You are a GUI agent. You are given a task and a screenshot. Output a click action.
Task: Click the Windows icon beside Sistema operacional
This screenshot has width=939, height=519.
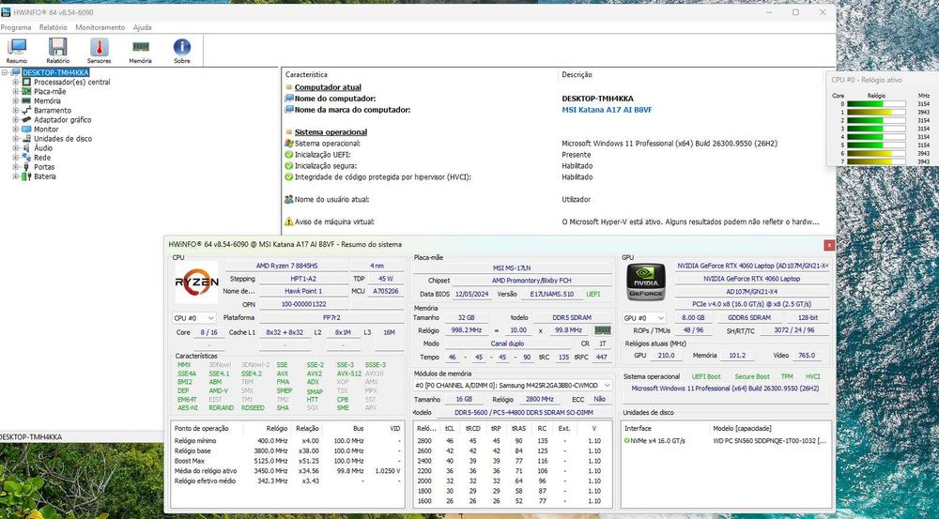pos(288,144)
